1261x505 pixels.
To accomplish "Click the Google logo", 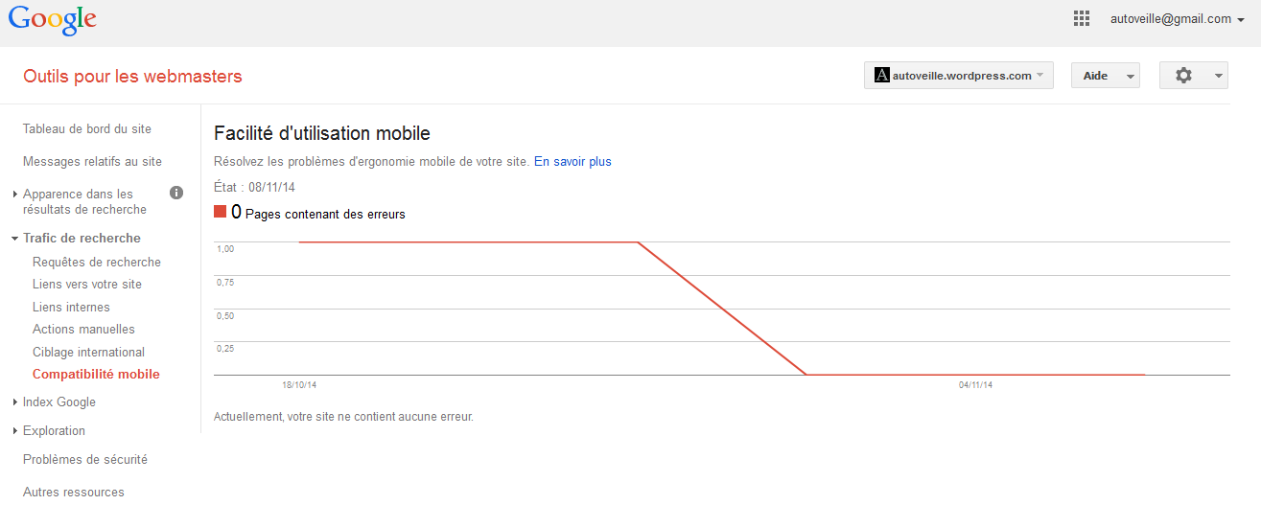I will pos(53,20).
